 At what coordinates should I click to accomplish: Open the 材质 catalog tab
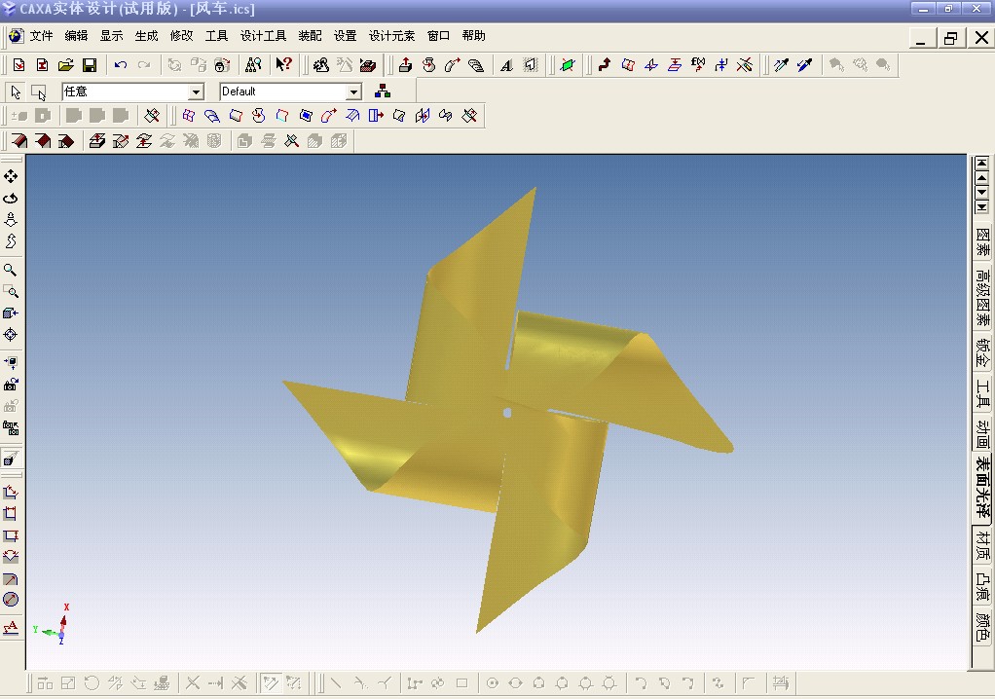coord(982,545)
